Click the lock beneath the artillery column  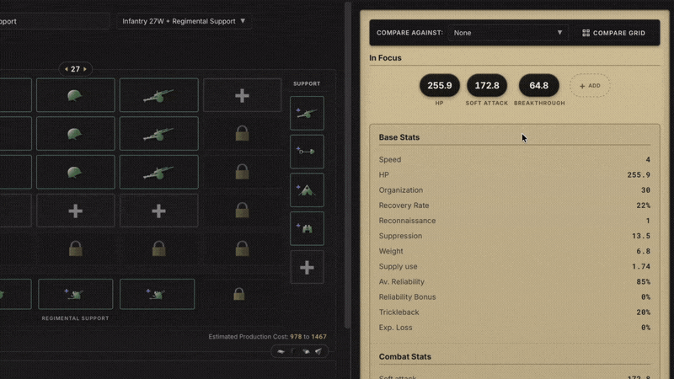pyautogui.click(x=158, y=248)
